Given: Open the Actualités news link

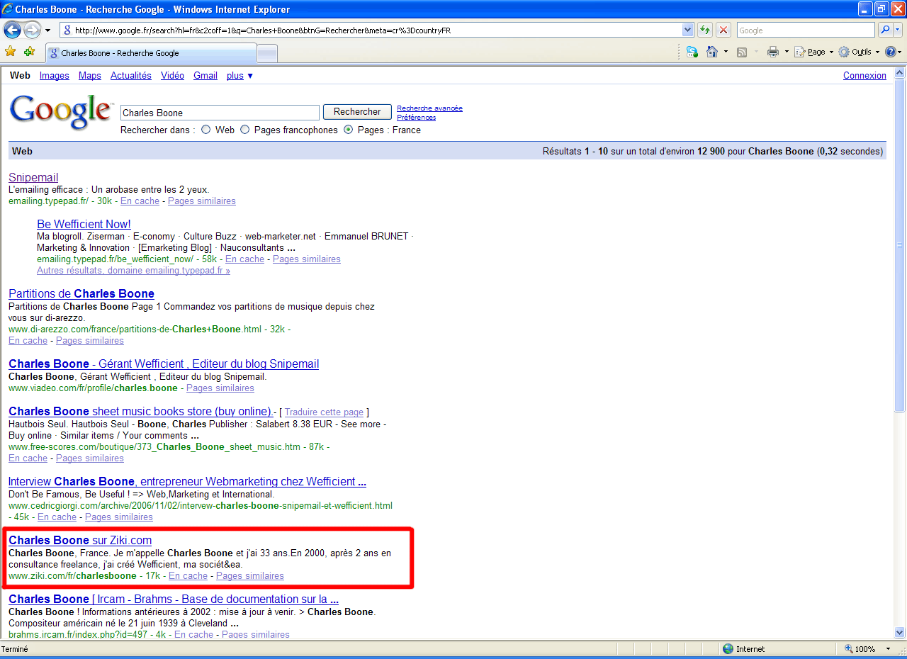Looking at the screenshot, I should click(x=131, y=75).
